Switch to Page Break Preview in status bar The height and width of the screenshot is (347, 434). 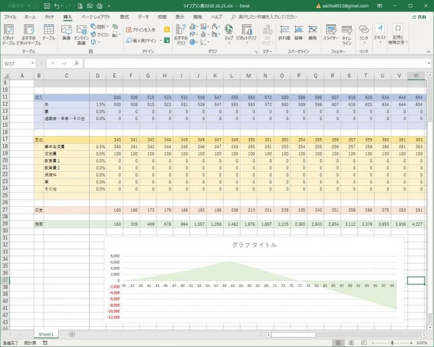click(364, 343)
